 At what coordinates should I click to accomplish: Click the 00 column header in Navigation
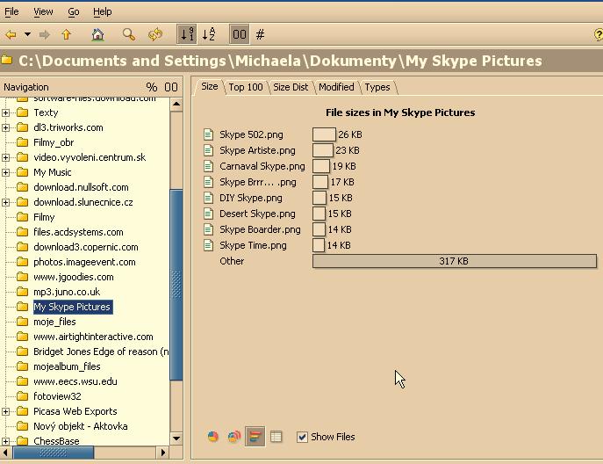pyautogui.click(x=171, y=87)
